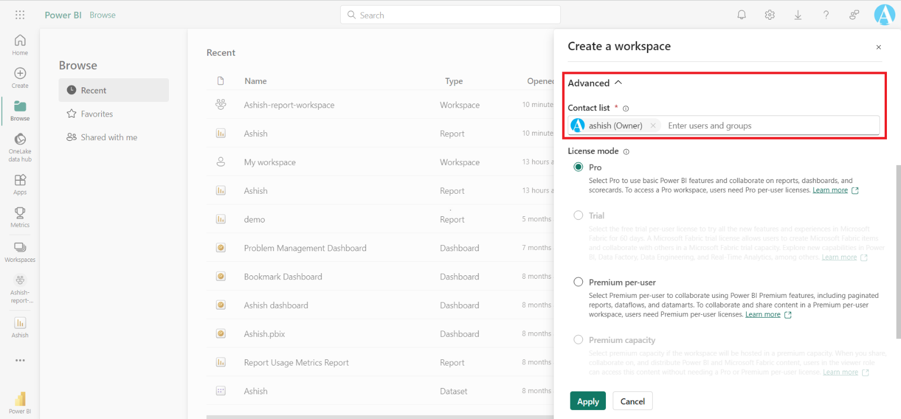Click the Apply button
The height and width of the screenshot is (419, 901).
[588, 401]
